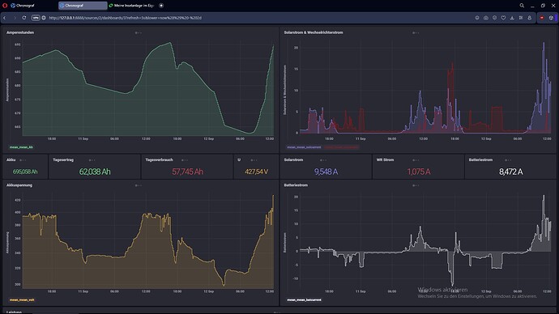
Task: Click the 695,058 Ah Akku value
Action: pos(25,172)
